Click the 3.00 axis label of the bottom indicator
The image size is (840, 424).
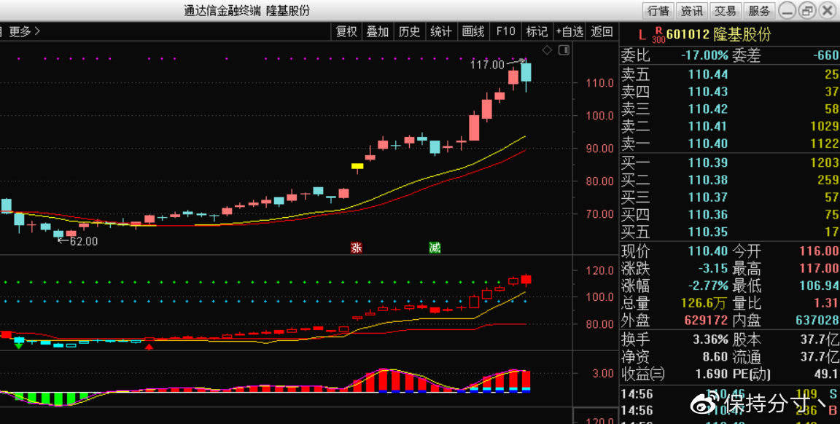[603, 373]
